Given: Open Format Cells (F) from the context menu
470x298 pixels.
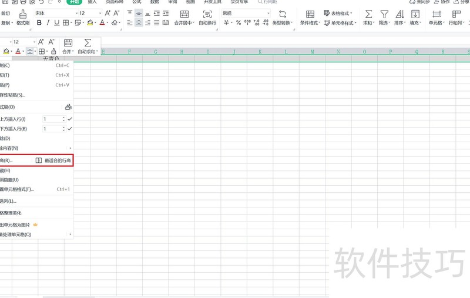Looking at the screenshot, I should 35,189.
